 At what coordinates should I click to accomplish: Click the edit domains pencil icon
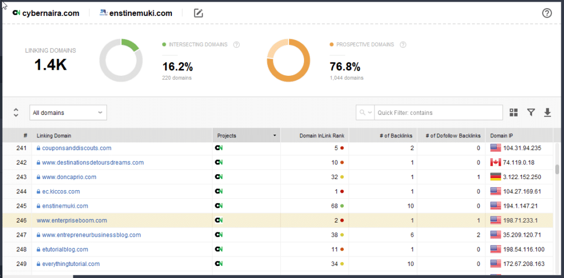pos(198,13)
